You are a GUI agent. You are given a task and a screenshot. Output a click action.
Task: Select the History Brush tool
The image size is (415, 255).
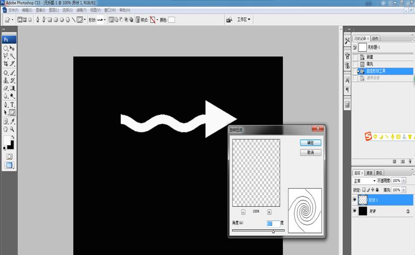pyautogui.click(x=12, y=80)
